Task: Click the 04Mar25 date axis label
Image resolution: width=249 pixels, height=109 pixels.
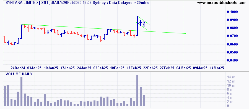Action: coord(183,68)
